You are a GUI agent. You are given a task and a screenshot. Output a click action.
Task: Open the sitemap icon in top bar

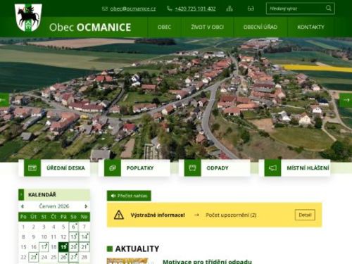coord(230,8)
